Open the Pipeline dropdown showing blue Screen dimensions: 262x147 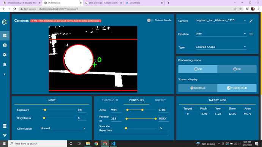[221, 34]
